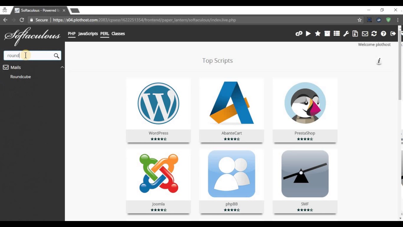Image resolution: width=403 pixels, height=227 pixels.
Task: Open the SMF script thumbnail
Action: tap(305, 174)
